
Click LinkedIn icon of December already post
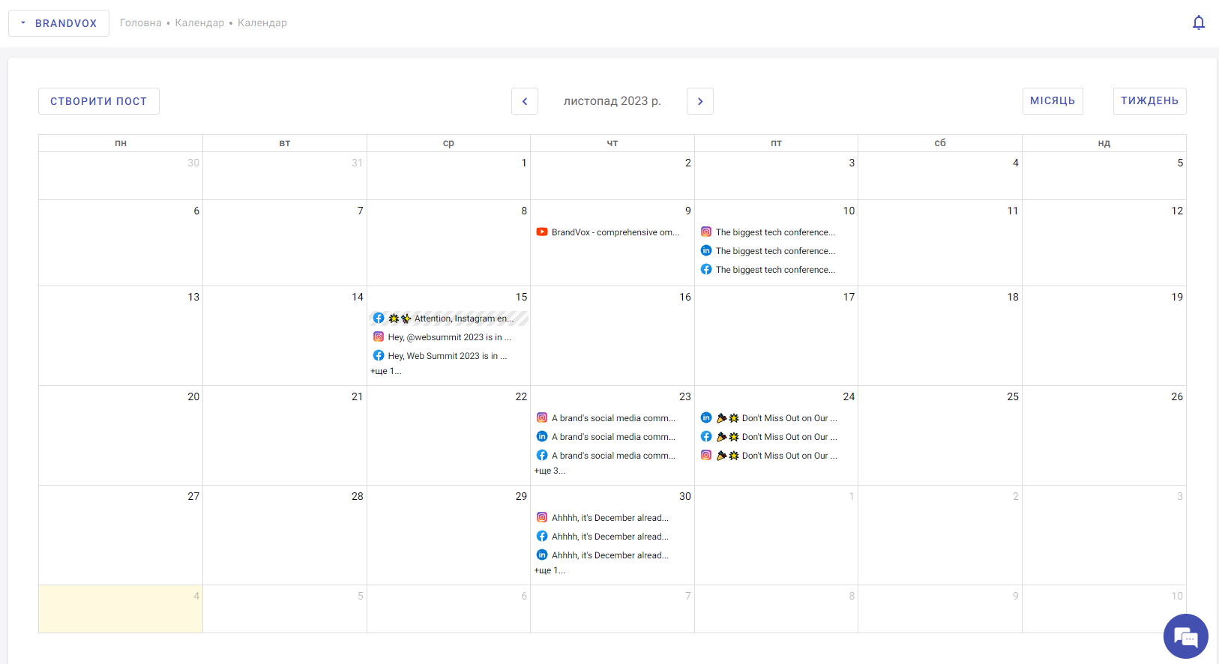[542, 555]
